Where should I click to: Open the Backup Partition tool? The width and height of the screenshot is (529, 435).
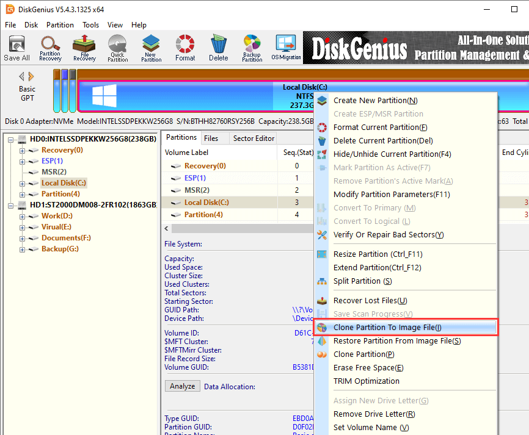[x=252, y=48]
